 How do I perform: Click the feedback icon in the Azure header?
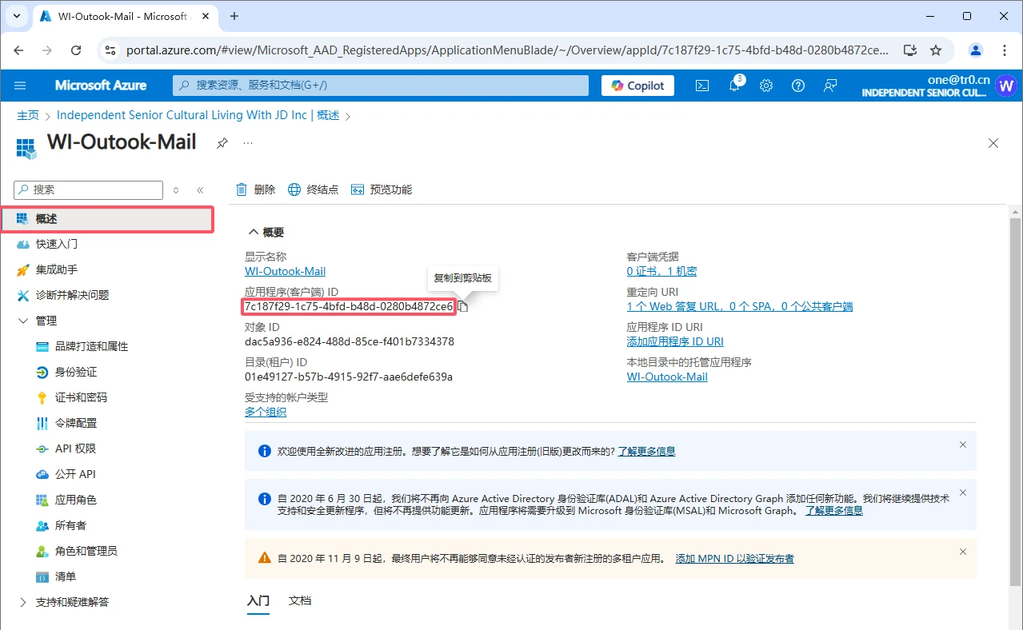pos(830,86)
